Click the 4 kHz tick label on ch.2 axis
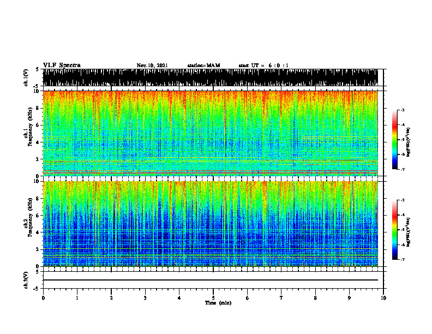The width and height of the screenshot is (432, 334). point(38,232)
